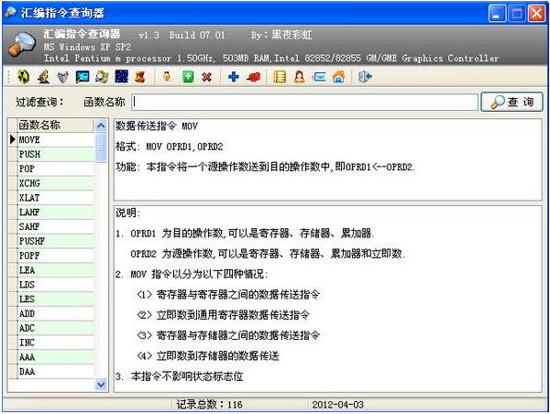
Task: Click the 记录总数：116 status bar entry
Action: [x=209, y=405]
